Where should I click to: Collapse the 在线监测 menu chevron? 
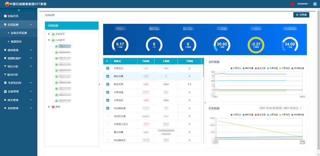(x=31, y=25)
